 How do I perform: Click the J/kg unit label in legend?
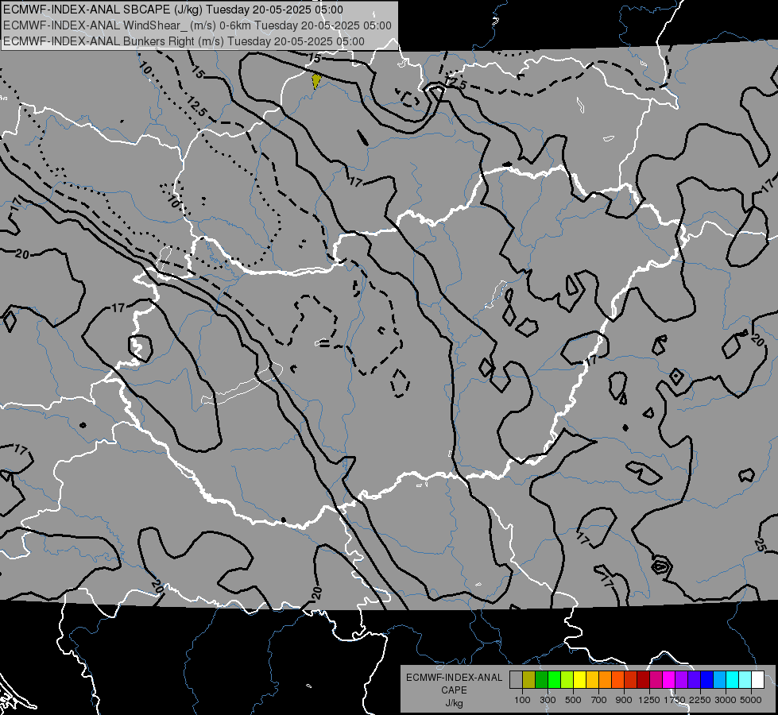[x=454, y=703]
